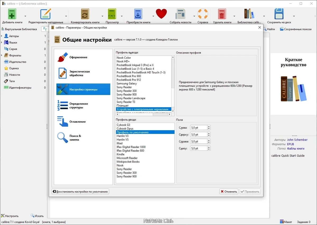Open the John Schember author link
The image size is (317, 225).
point(297,140)
